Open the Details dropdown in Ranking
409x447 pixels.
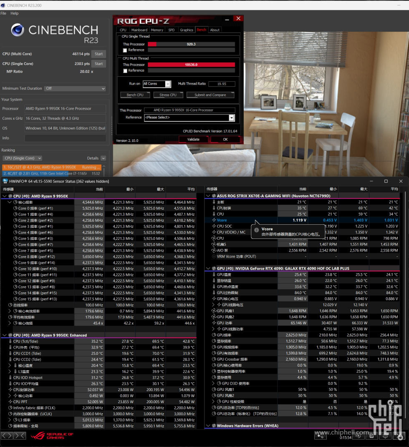click(x=103, y=158)
